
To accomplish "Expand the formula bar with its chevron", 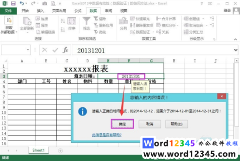I will pyautogui.click(x=236, y=50).
